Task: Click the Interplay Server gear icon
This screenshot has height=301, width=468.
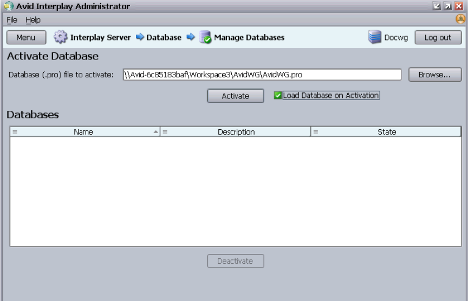Action: (61, 37)
